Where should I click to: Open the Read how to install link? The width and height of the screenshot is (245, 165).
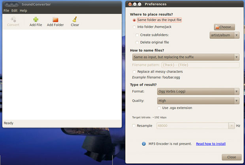tap(211, 144)
